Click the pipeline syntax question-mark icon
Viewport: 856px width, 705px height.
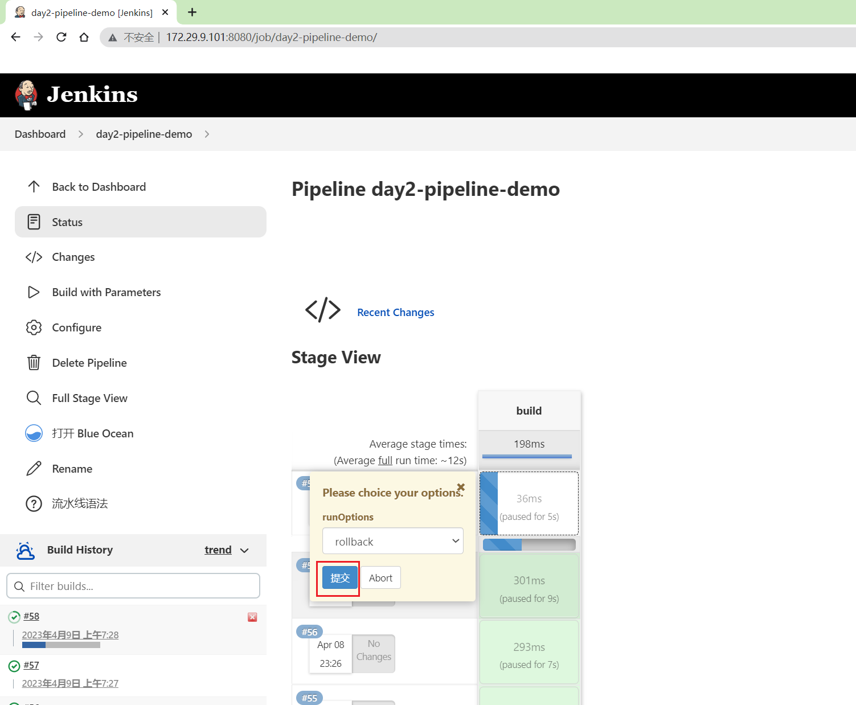click(x=34, y=504)
